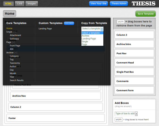This screenshot has height=126, width=159.
Task: Open the Search Results template
Action: (17, 80)
